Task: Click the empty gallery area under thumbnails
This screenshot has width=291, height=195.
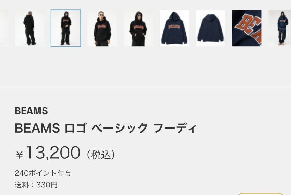Action: coord(145,67)
